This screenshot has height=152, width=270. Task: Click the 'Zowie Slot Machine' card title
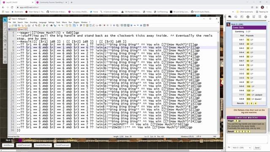(x=246, y=117)
